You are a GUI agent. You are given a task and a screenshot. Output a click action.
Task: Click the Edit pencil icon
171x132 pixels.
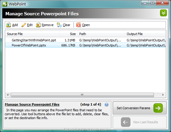24,25
